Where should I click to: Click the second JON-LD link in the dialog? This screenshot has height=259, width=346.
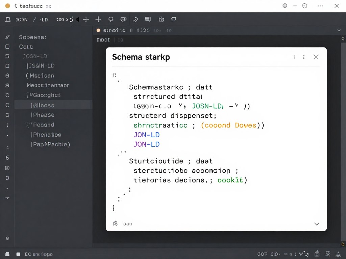click(x=147, y=144)
